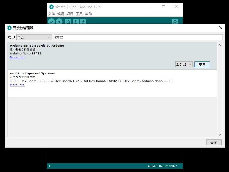The width and height of the screenshot is (229, 172).
Task: Click the Save sketch down-arrow icon
Action: pyautogui.click(x=83, y=21)
